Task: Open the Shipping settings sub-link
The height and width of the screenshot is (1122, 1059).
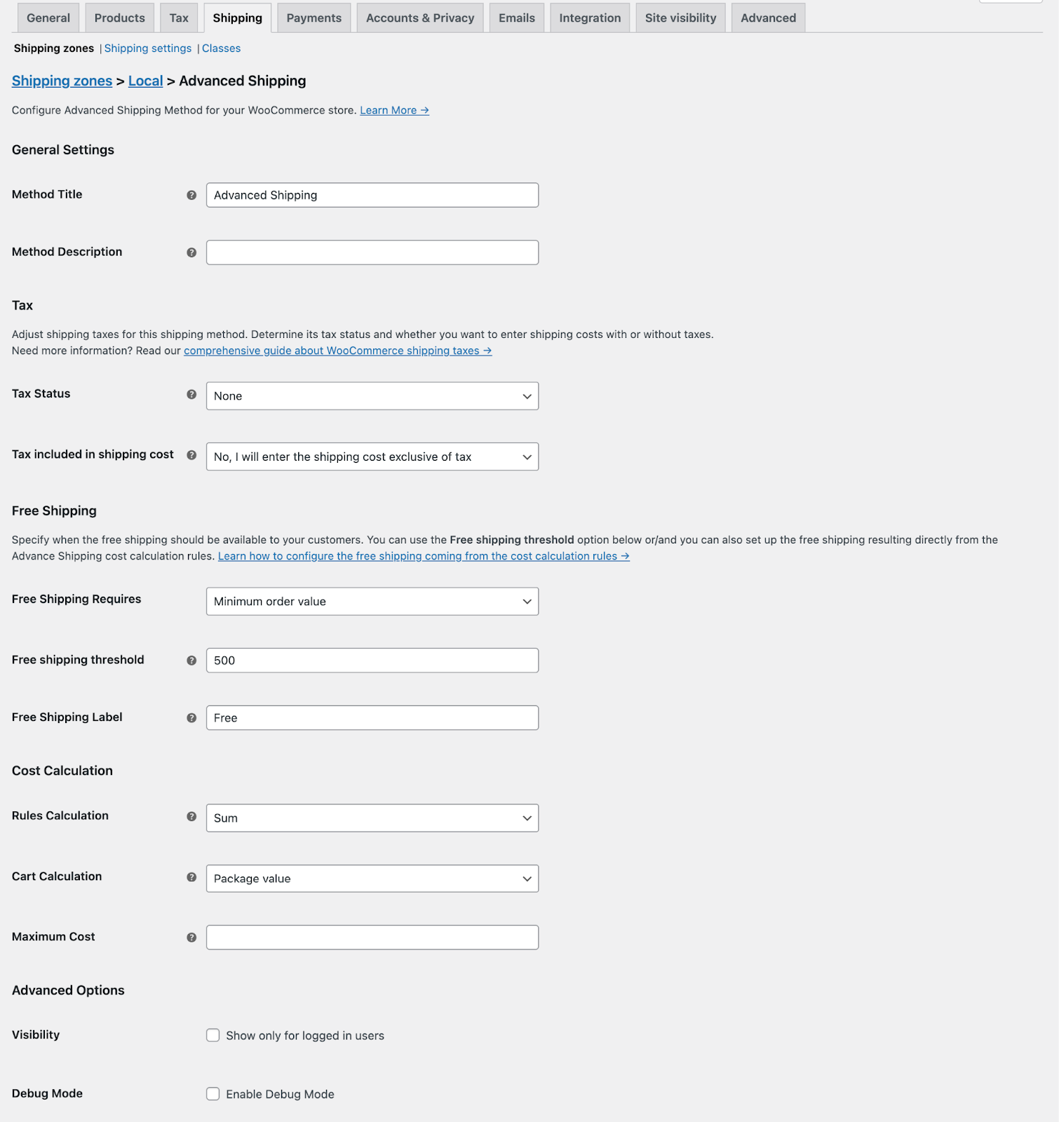Action: click(148, 48)
